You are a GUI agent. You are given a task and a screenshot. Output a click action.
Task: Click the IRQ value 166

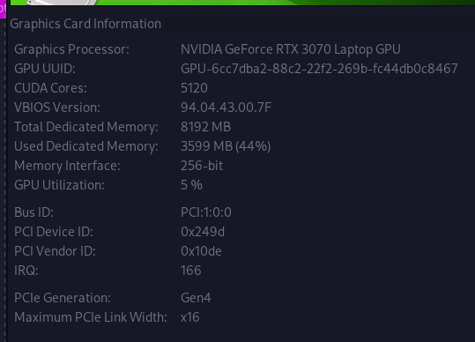coord(191,271)
